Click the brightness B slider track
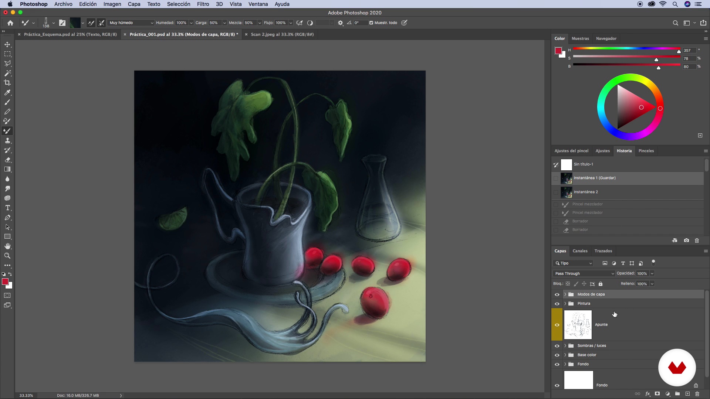710x399 pixels. [x=626, y=65]
